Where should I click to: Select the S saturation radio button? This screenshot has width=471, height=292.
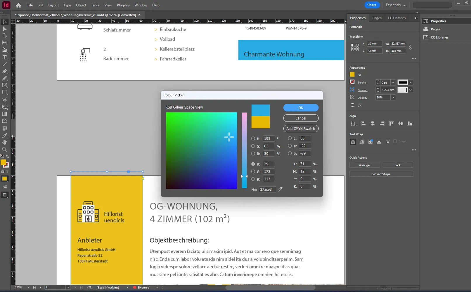pyautogui.click(x=253, y=146)
